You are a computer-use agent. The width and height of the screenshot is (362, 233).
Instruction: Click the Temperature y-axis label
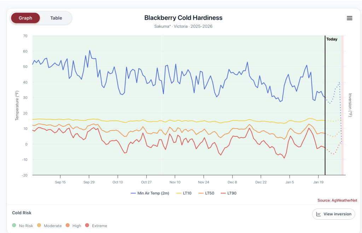point(17,105)
